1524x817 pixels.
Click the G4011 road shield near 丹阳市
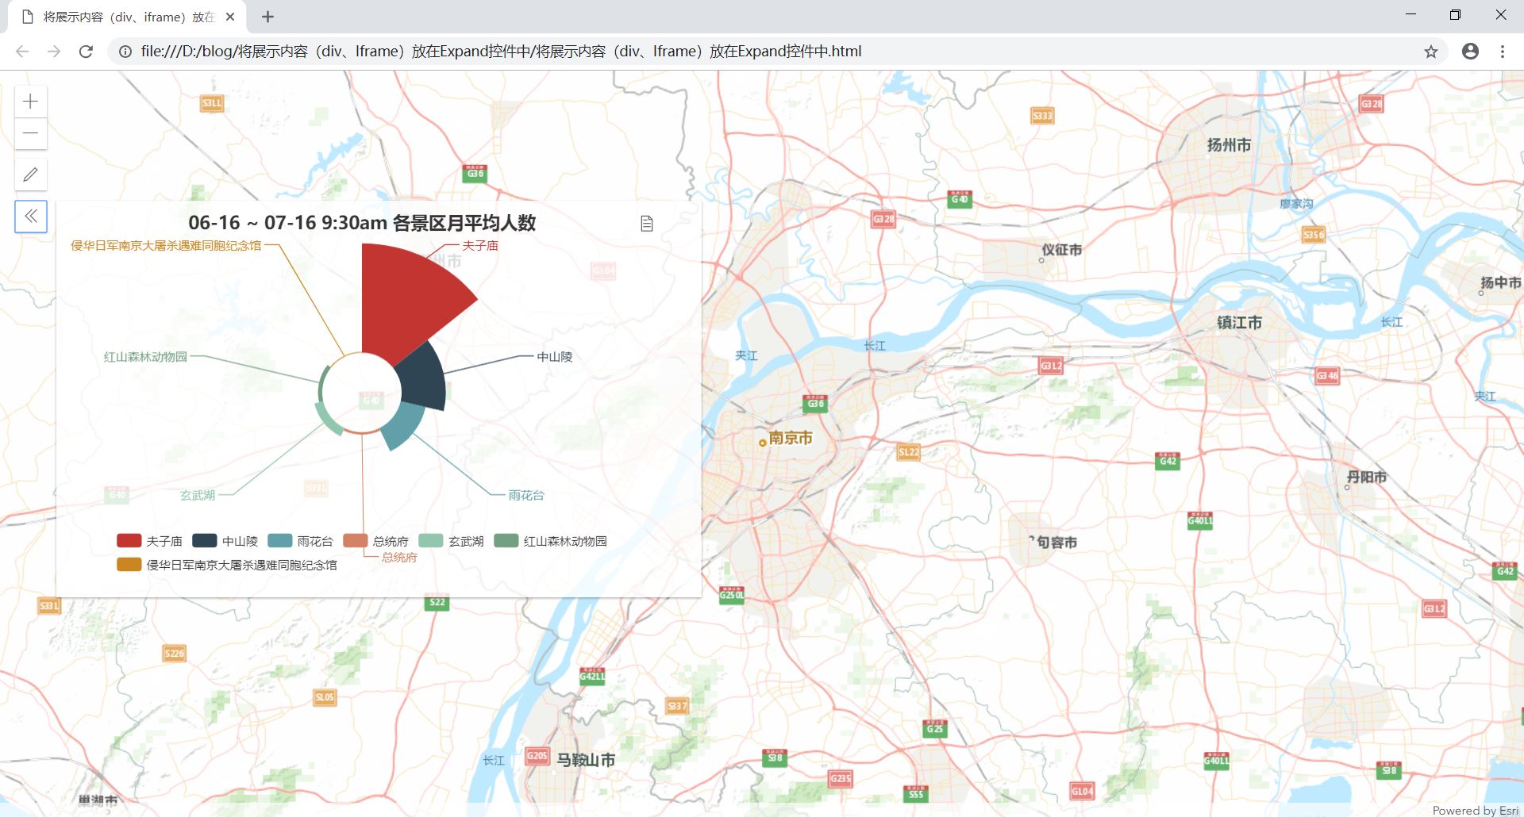click(x=1200, y=520)
